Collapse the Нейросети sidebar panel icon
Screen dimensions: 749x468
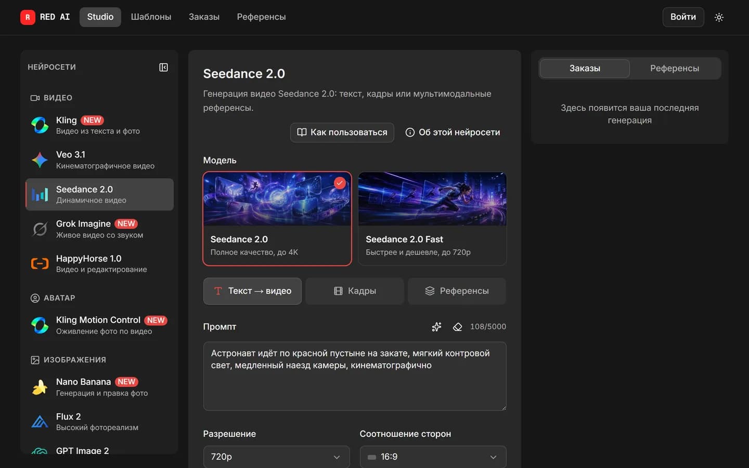pos(163,67)
